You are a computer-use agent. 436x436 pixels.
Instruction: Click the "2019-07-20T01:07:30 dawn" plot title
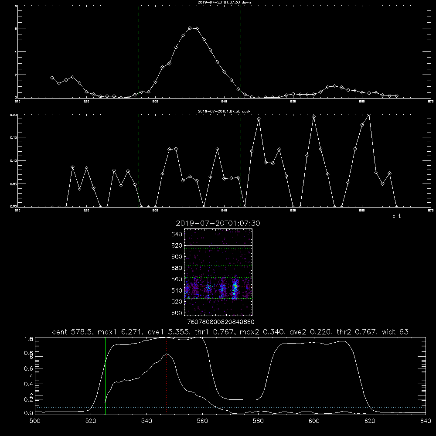click(224, 2)
